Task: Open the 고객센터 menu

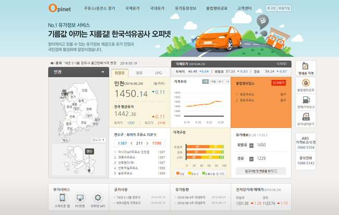Action: pos(244,8)
